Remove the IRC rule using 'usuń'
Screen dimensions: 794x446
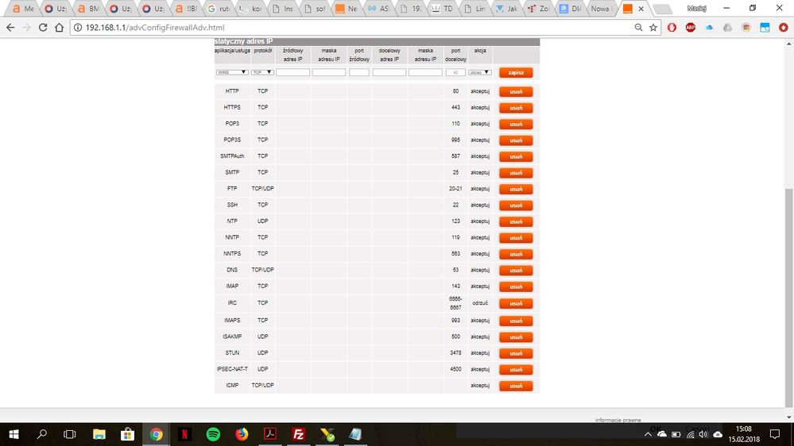coord(516,303)
